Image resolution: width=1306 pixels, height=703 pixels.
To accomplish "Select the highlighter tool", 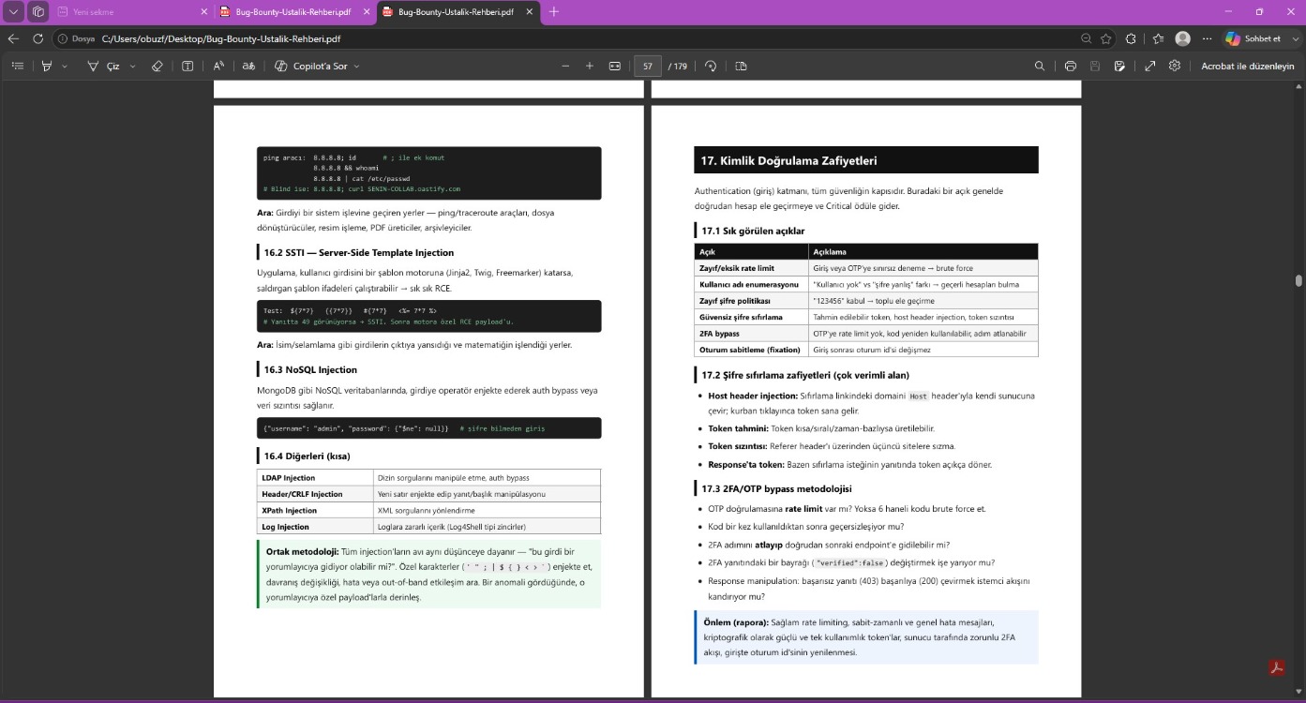I will [x=46, y=66].
